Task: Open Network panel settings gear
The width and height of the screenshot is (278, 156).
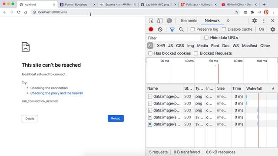Action: click(x=273, y=29)
